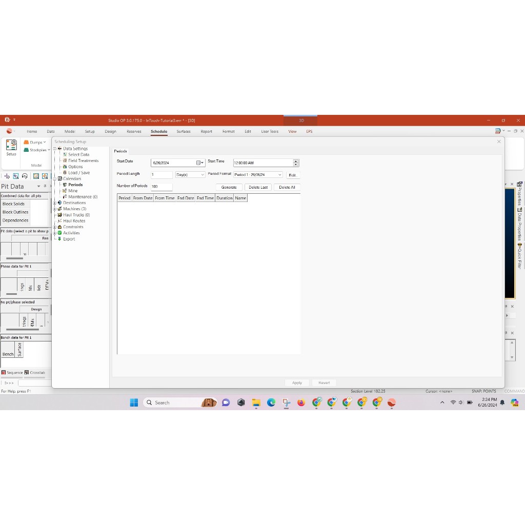Screen dimensions: 525x525
Task: Click the pan/move toolbar icon
Action: pos(7,176)
